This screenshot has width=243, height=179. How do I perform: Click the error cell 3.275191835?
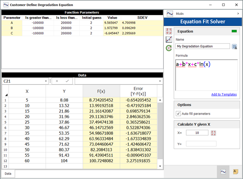(x=138, y=161)
